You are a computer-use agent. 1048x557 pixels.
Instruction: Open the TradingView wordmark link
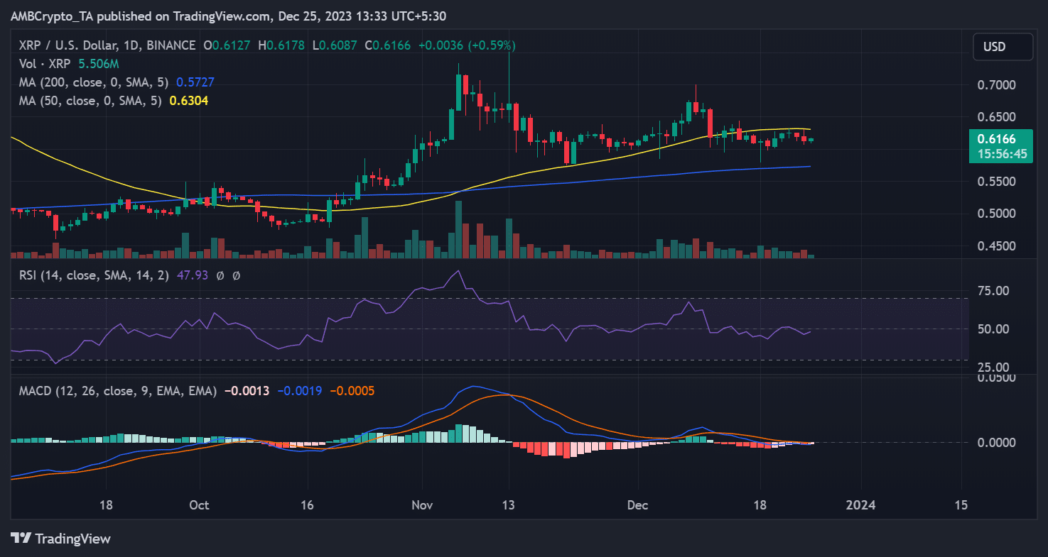click(72, 539)
